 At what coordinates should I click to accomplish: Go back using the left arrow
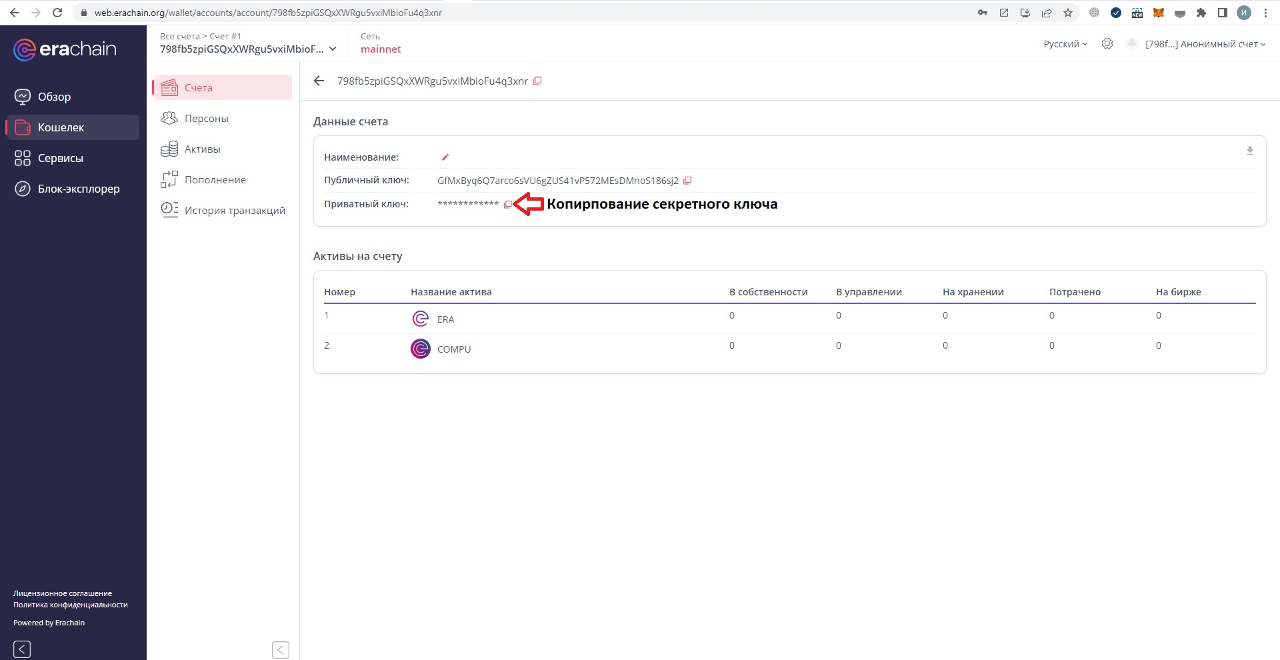319,81
